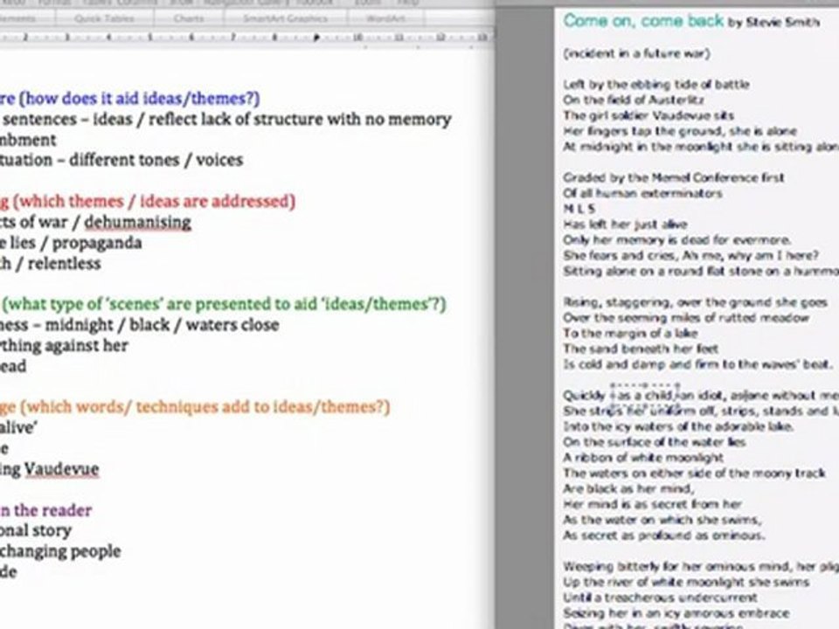This screenshot has height=629, width=839.
Task: Click the poem line 'Left by the ebbing tide of battle'
Action: [x=656, y=85]
